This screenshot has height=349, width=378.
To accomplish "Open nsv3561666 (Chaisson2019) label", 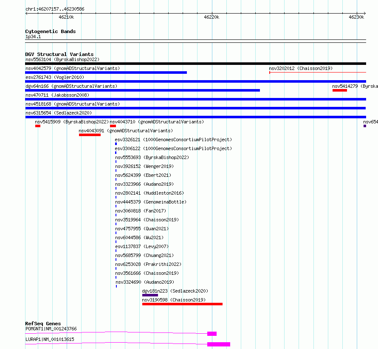I will (147, 273).
